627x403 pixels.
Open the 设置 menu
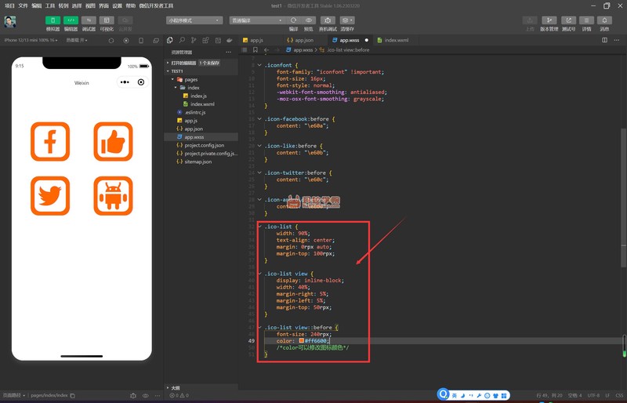[x=117, y=5]
